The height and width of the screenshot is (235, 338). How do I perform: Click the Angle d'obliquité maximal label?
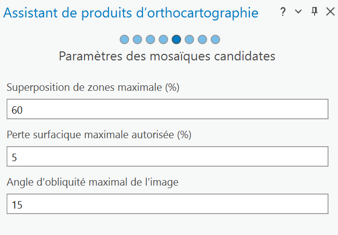pos(92,182)
